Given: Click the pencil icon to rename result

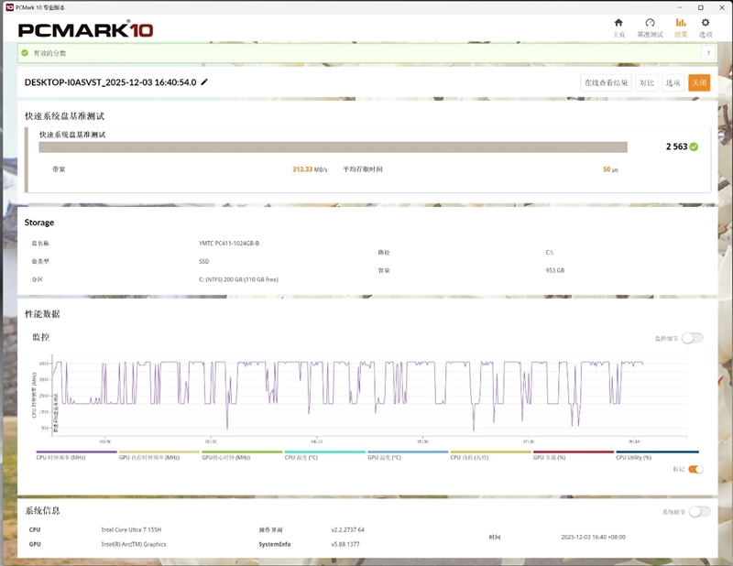Looking at the screenshot, I should pyautogui.click(x=204, y=82).
